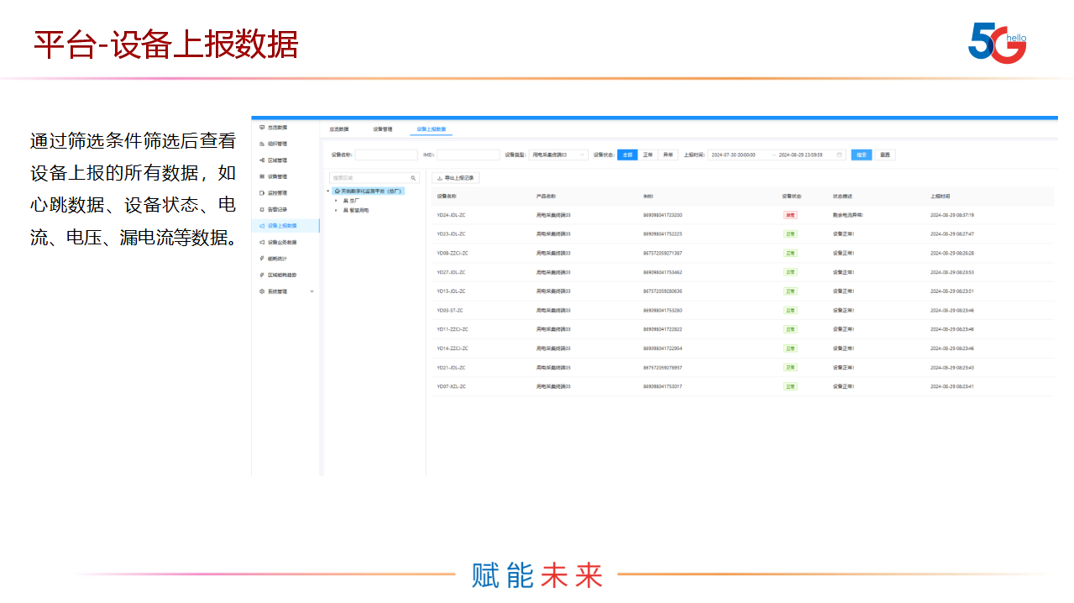The width and height of the screenshot is (1074, 603).
Task: Click the 导出上报记录 export button
Action: [x=455, y=178]
